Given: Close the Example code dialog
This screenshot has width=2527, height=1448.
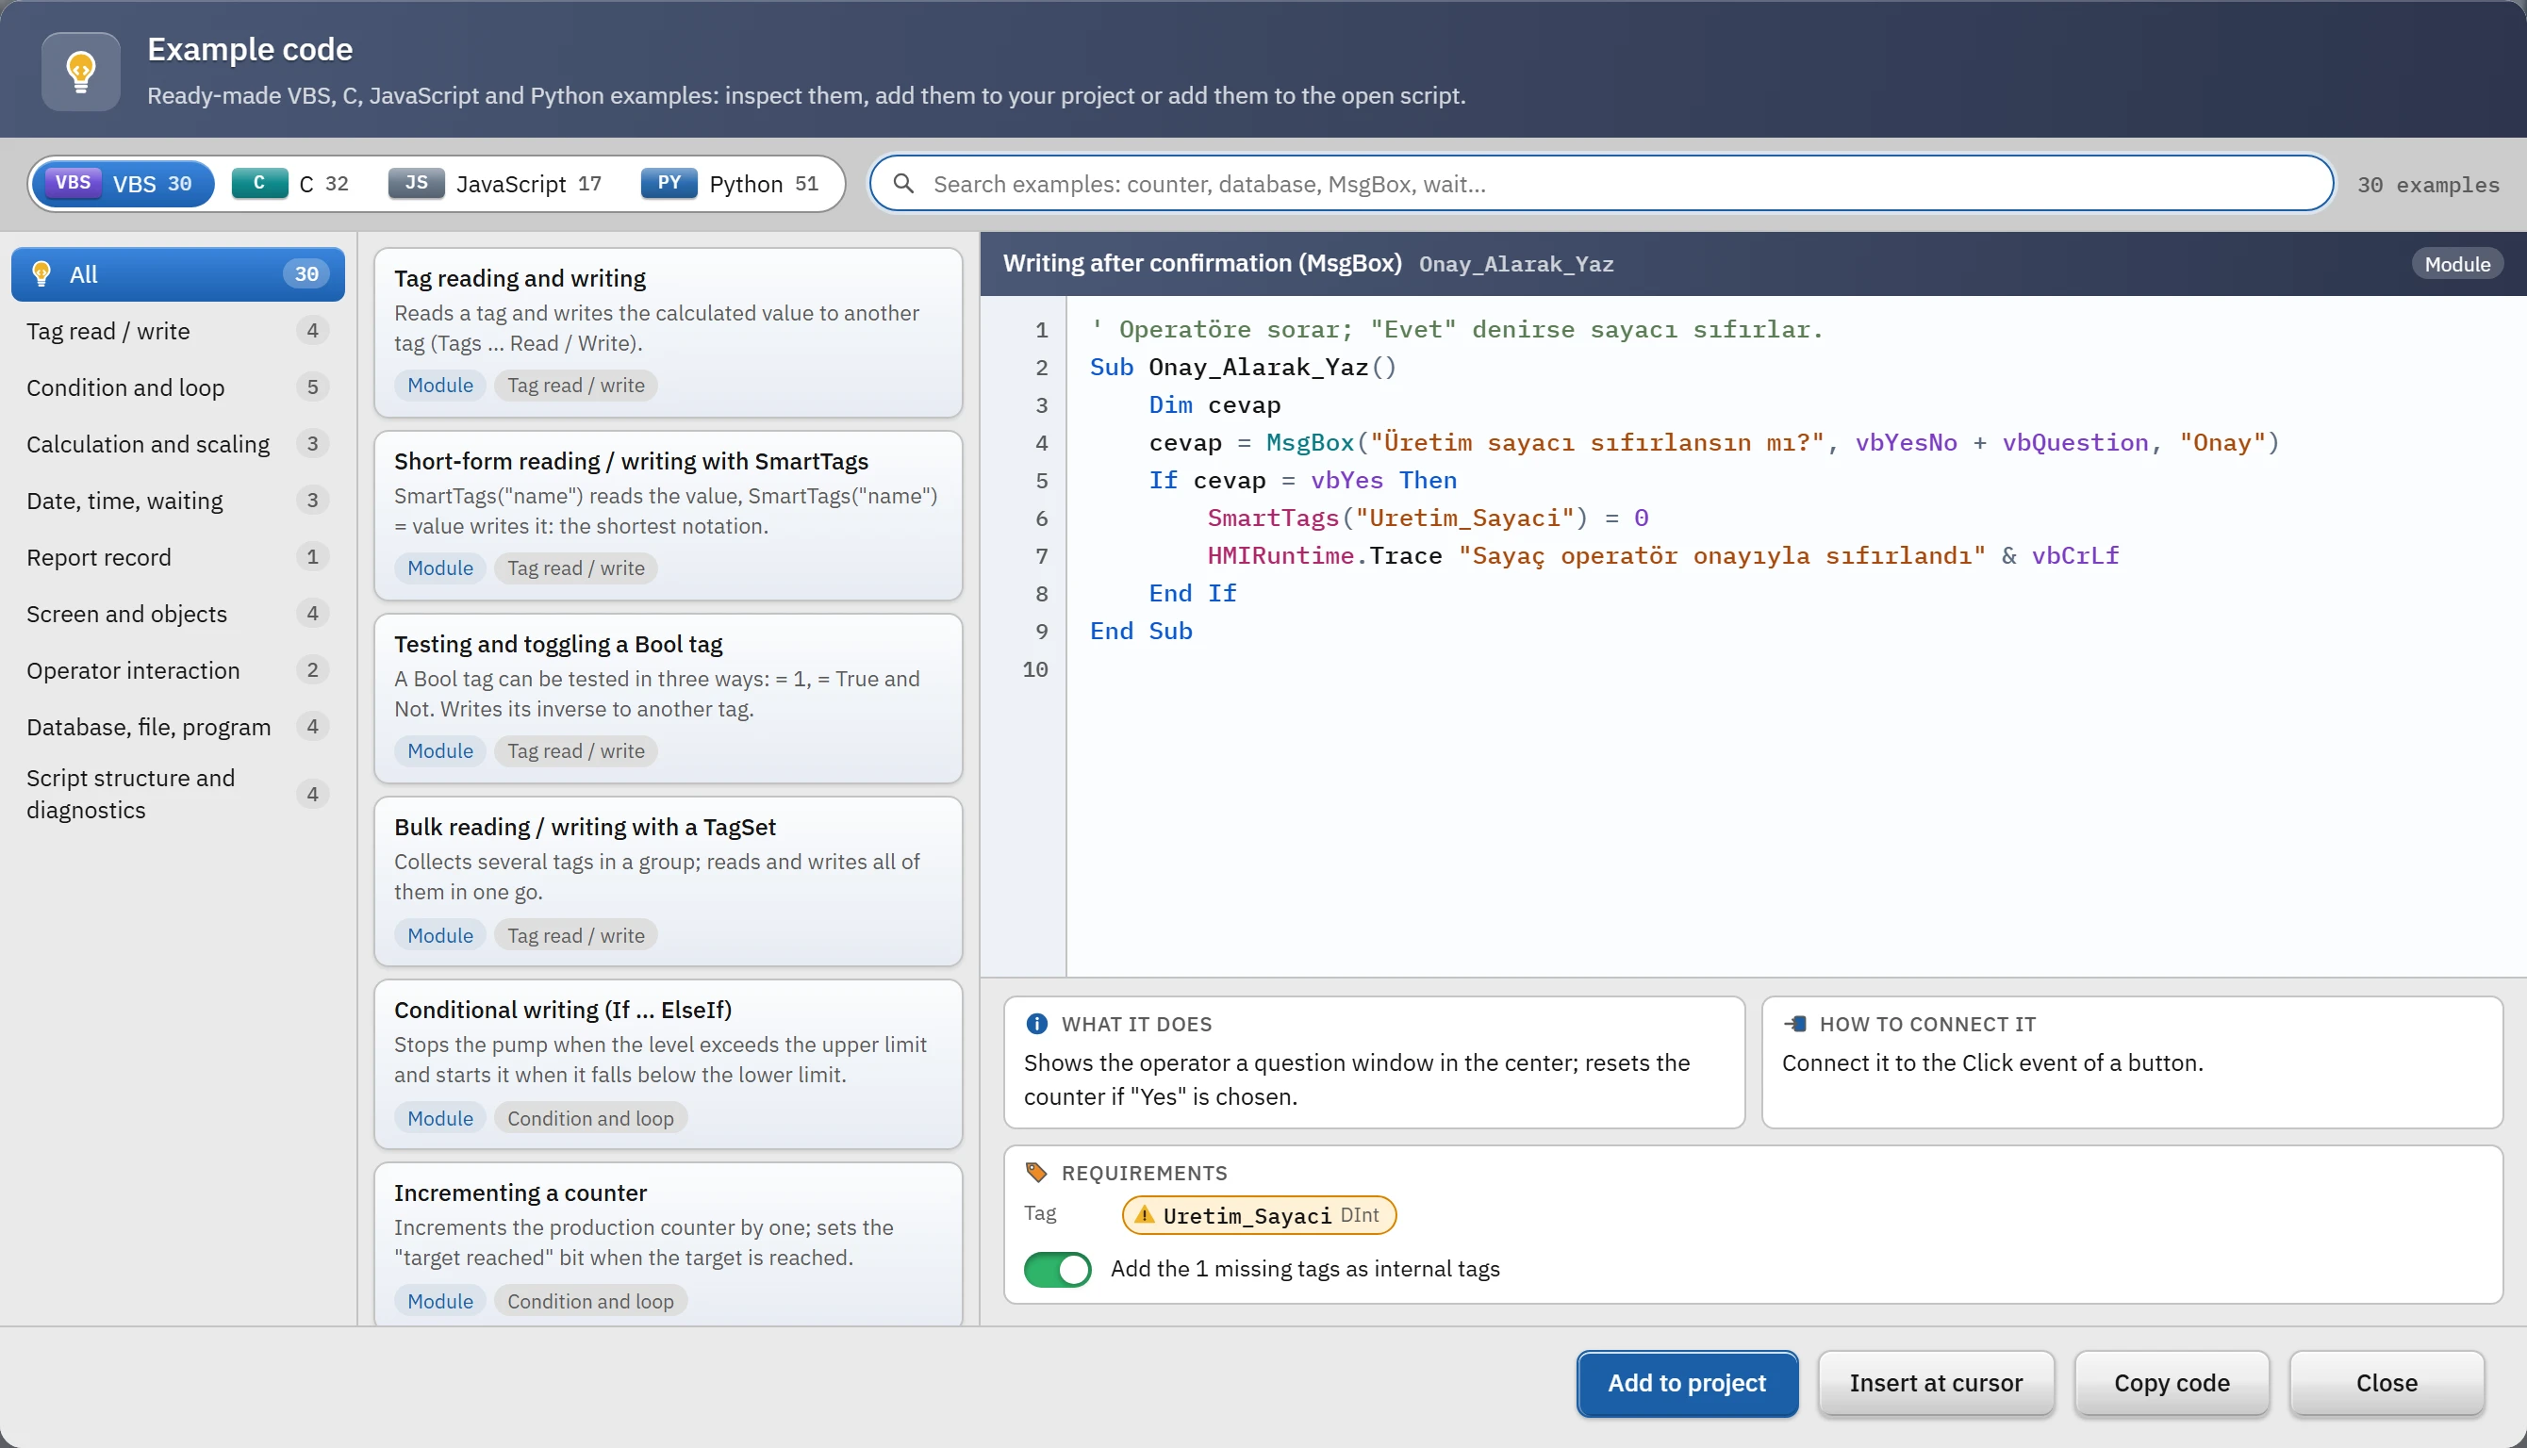Looking at the screenshot, I should [x=2386, y=1382].
